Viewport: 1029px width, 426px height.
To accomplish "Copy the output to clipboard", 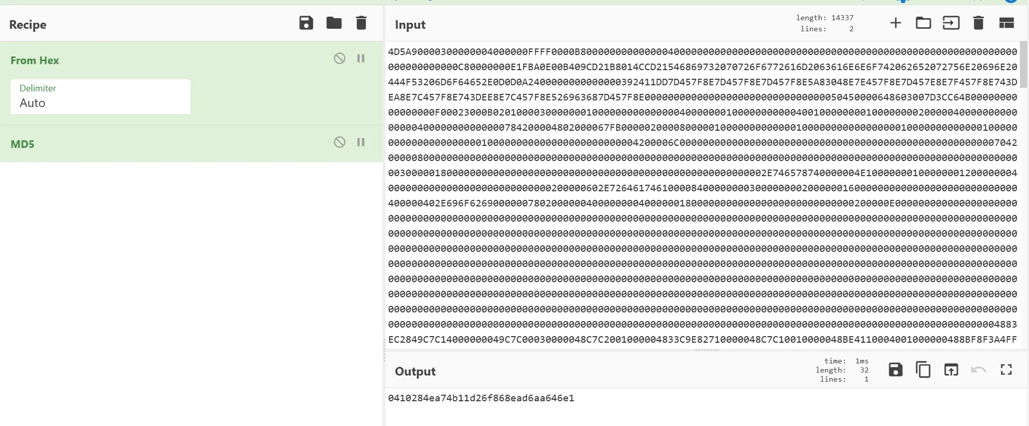I will tap(923, 370).
